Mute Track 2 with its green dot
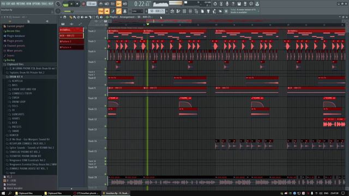Viewport: 349px width, 196px height. click(x=105, y=38)
